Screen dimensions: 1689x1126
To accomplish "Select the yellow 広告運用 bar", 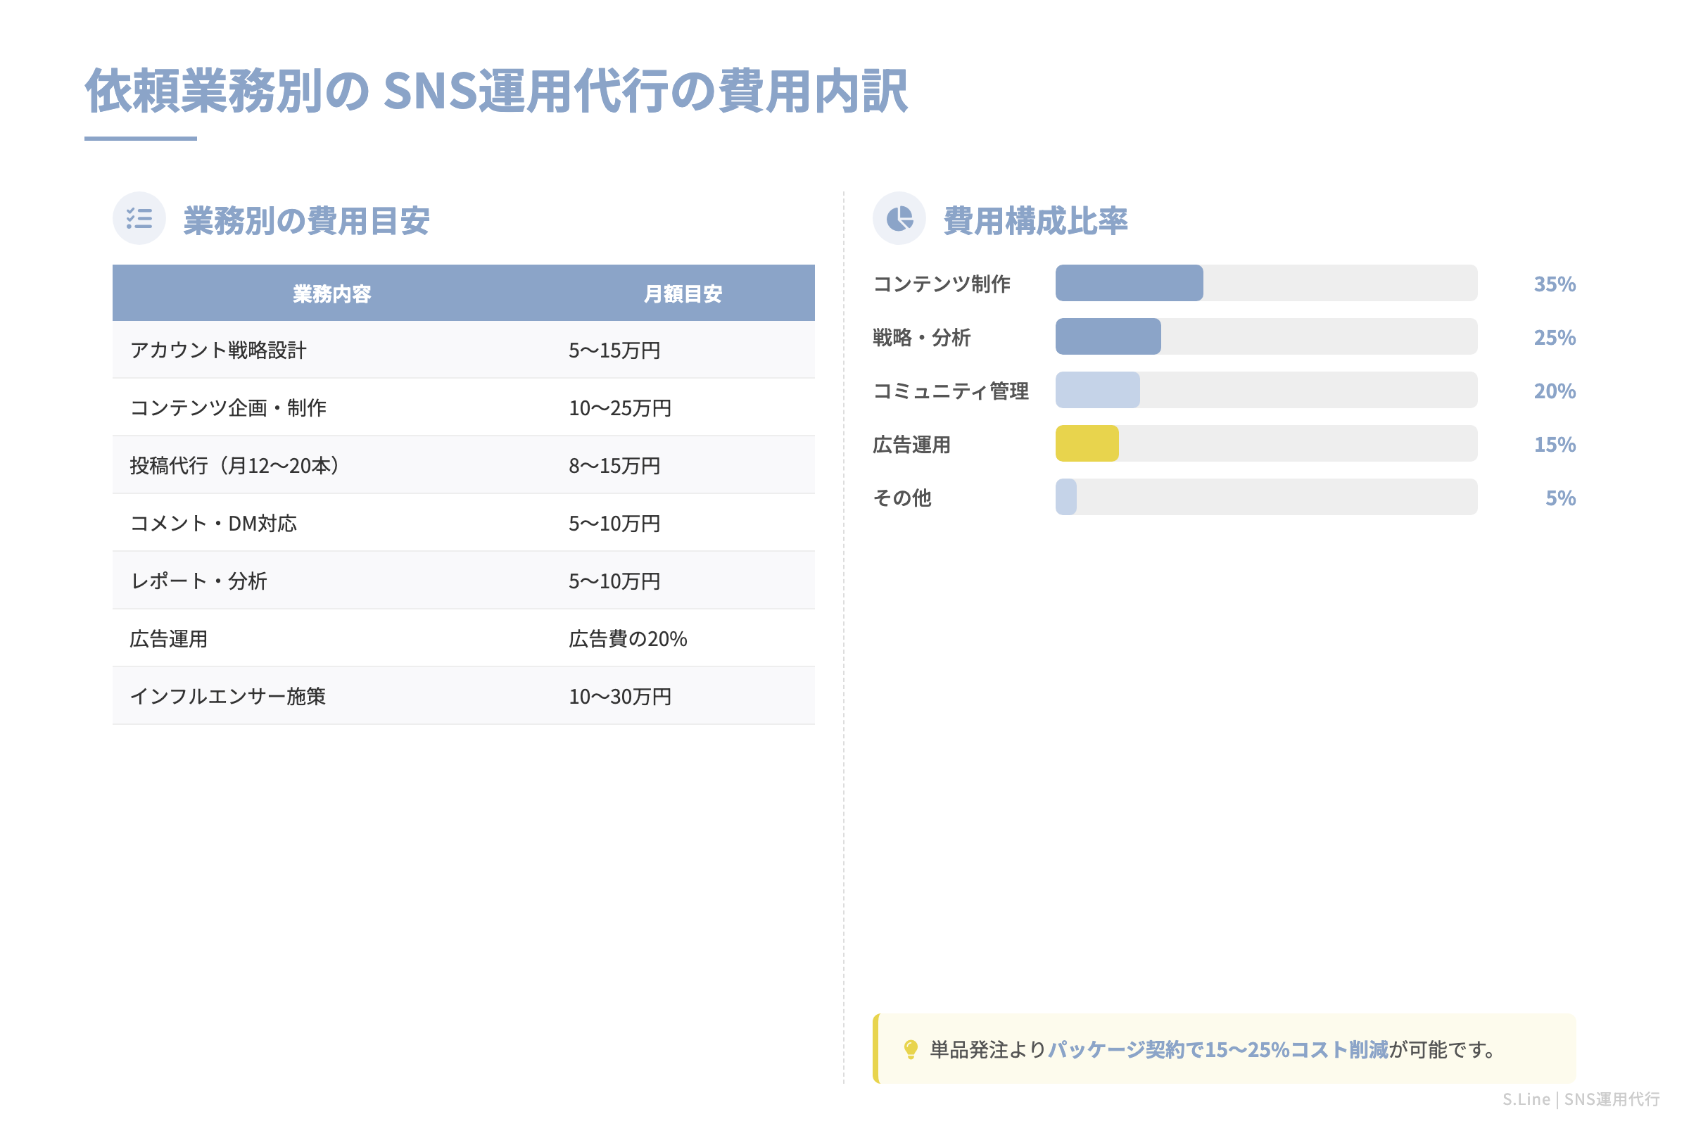I will 1087,445.
